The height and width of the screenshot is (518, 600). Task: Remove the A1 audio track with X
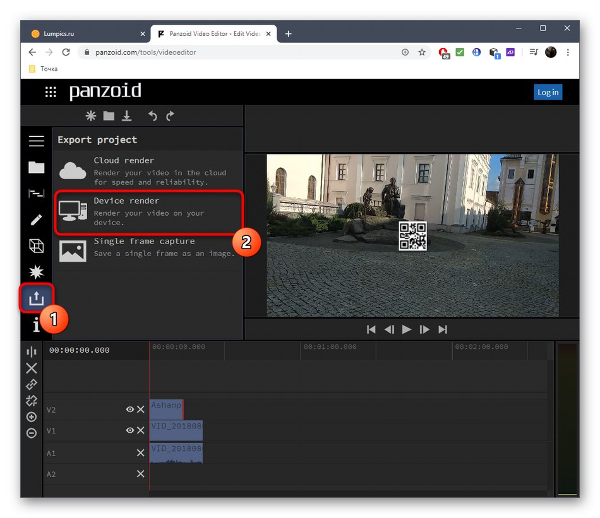pyautogui.click(x=140, y=453)
